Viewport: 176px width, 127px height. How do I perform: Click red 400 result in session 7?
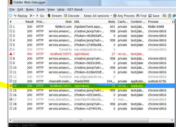[30, 54]
